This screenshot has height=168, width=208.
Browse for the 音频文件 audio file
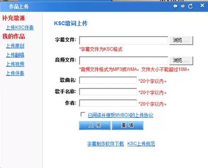pos(181,60)
